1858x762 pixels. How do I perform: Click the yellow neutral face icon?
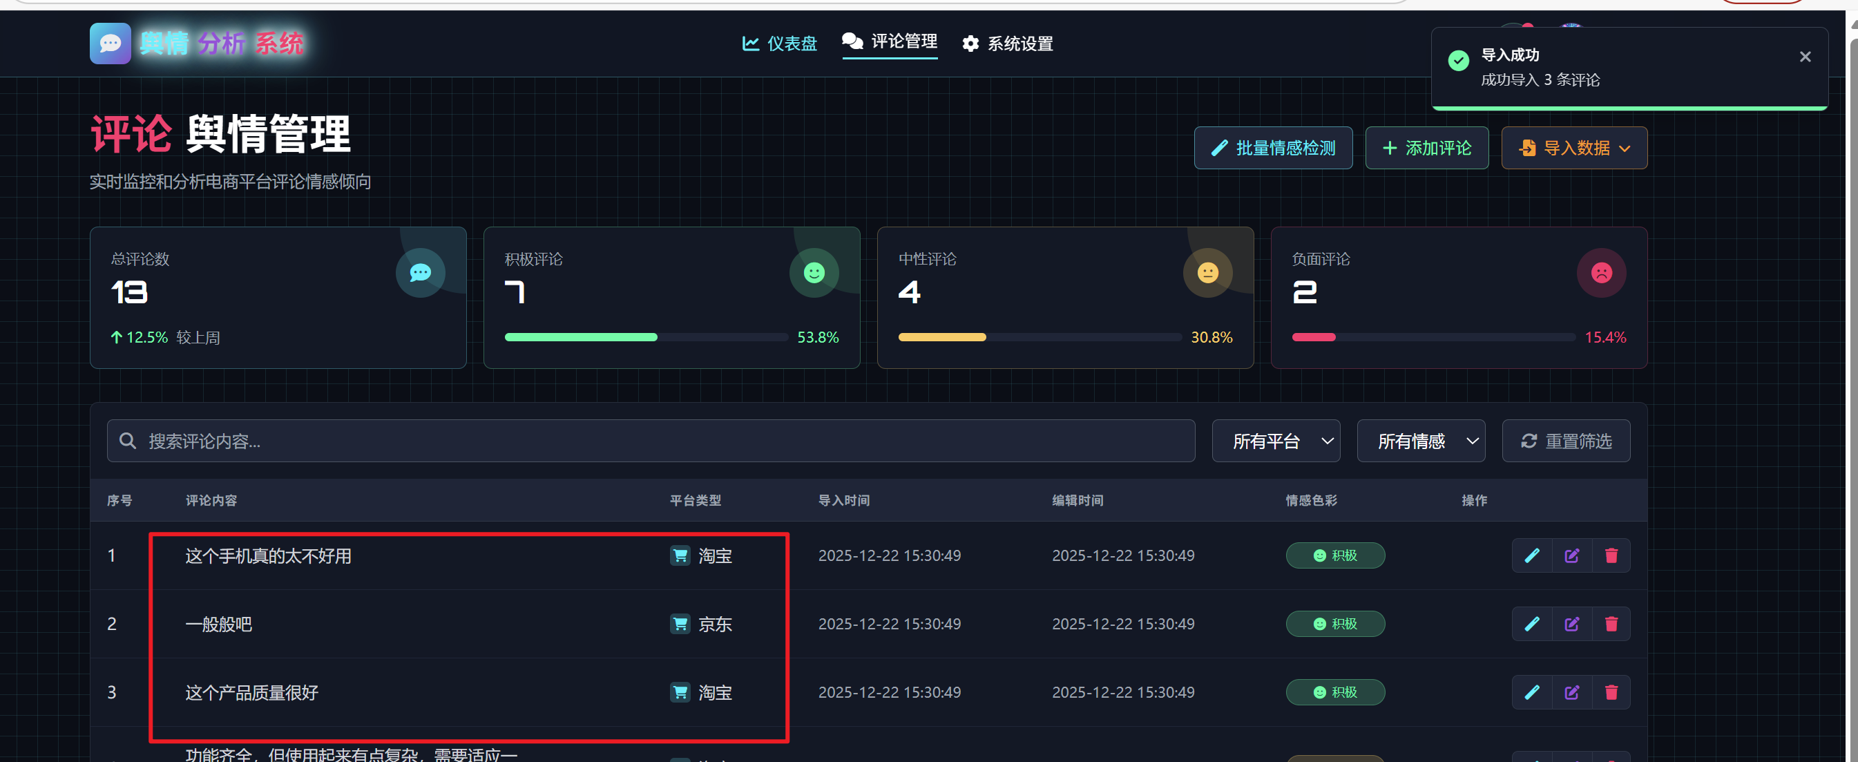pyautogui.click(x=1207, y=273)
